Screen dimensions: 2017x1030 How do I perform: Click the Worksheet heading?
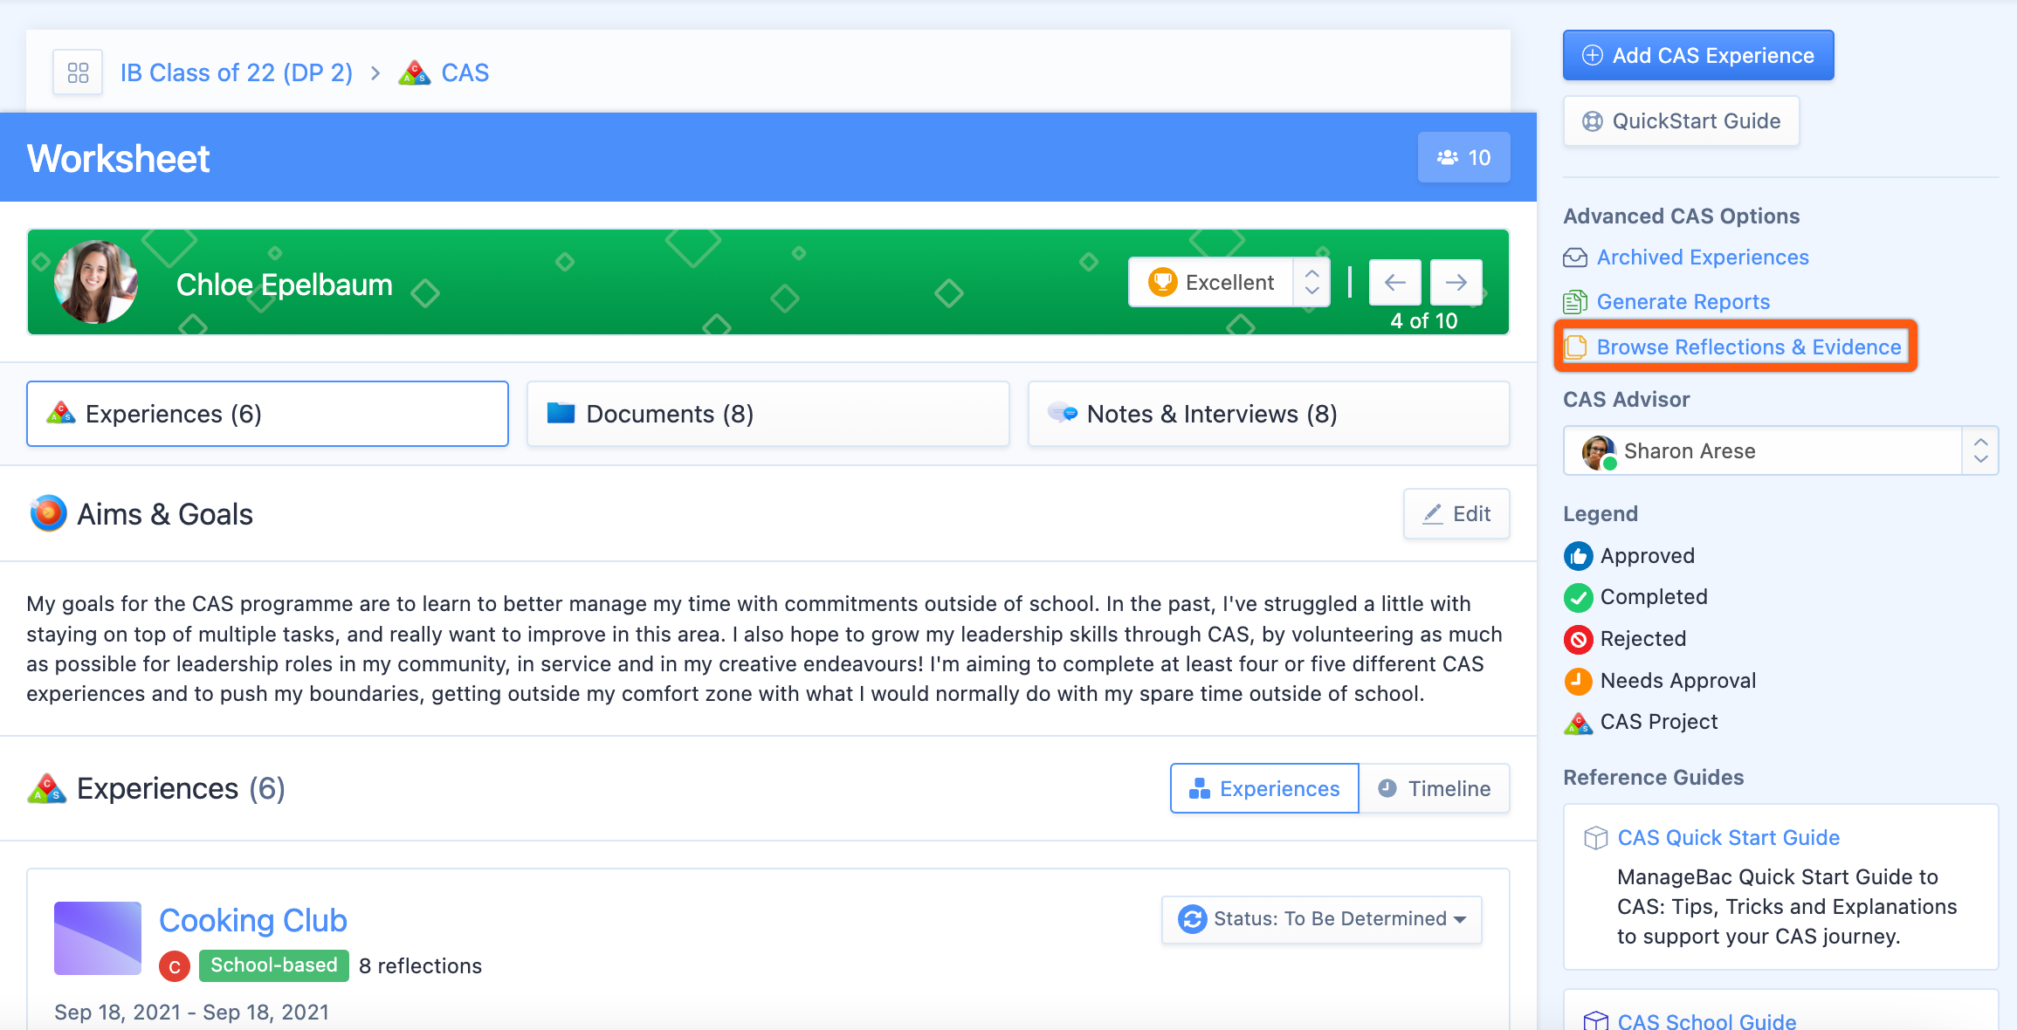pyautogui.click(x=119, y=159)
